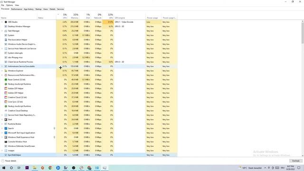Expand the wsapps process group
The image size is (304, 171).
pos(2,151)
